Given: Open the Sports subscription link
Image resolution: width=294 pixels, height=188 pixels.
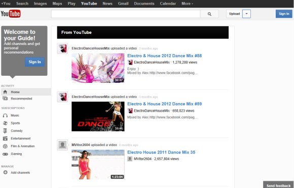Looking at the screenshot, I should click(x=15, y=123).
